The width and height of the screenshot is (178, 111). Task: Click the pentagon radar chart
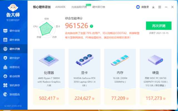coord(46,29)
